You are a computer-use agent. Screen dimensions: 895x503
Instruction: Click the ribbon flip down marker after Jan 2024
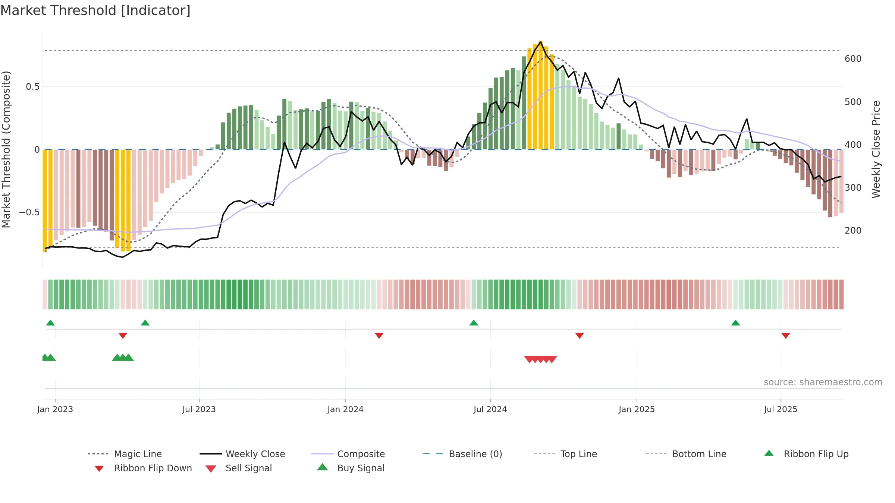[379, 336]
